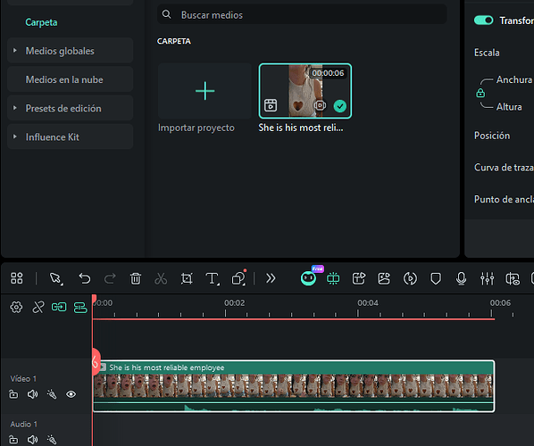Click the marker shield icon

pyautogui.click(x=436, y=278)
